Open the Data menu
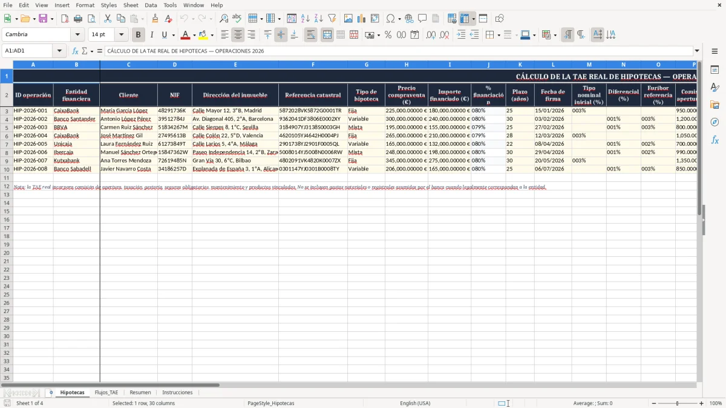Screen dimensions: 726x408 [151, 5]
